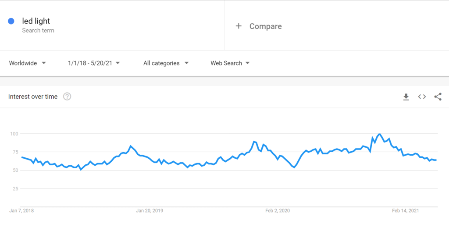Click the blue dot next to led light
Image resolution: width=449 pixels, height=240 pixels.
point(11,21)
